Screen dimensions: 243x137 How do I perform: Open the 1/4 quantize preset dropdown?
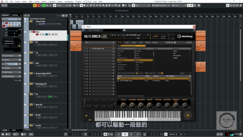pos(180,5)
